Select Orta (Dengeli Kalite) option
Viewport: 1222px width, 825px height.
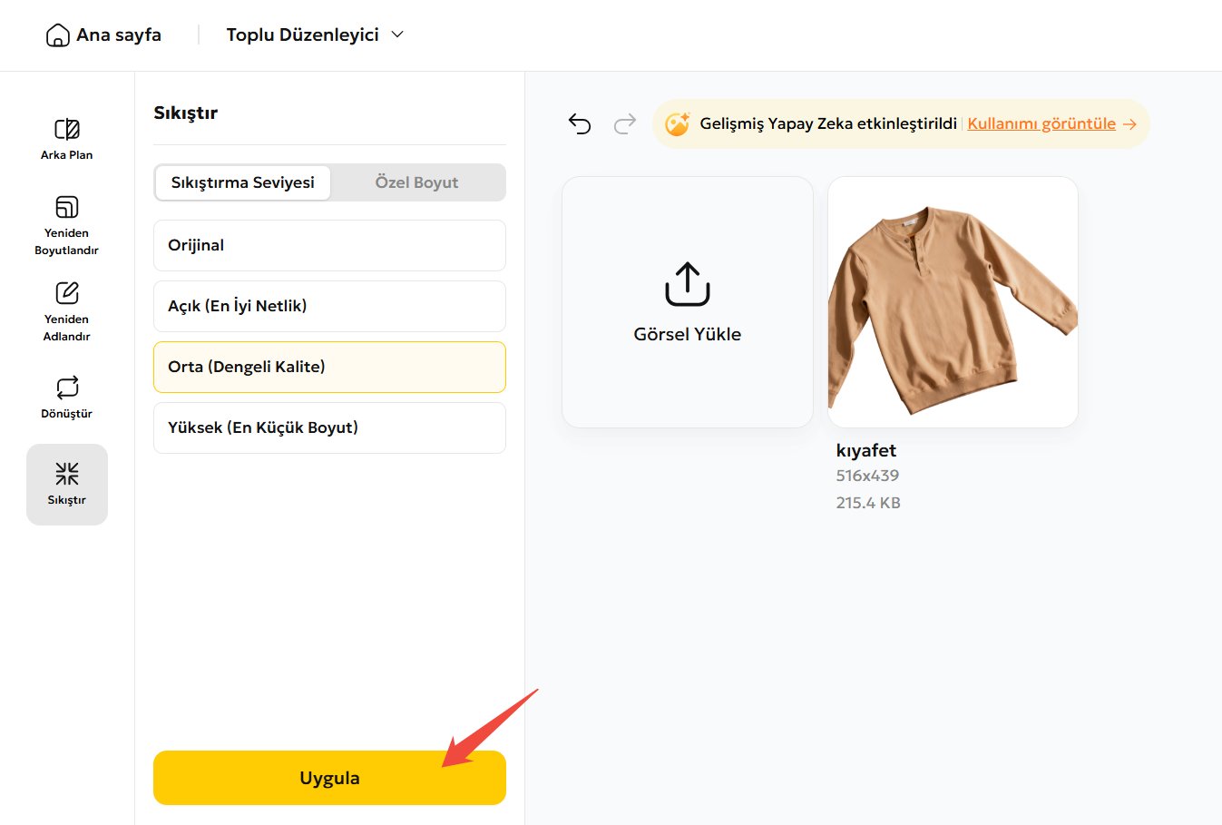pos(329,367)
